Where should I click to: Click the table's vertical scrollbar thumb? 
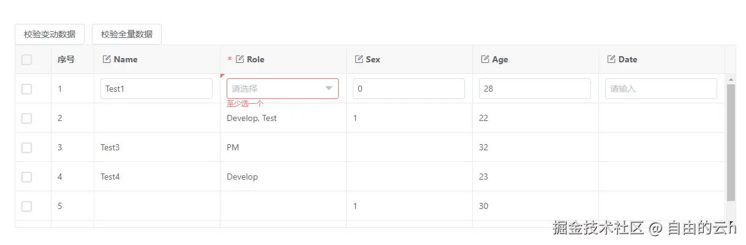730,142
